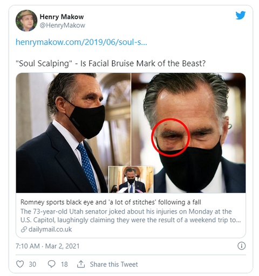The image size is (259, 276).
Task: Open the henrymakow.com/2019/06/soul-s... link
Action: coord(81,42)
